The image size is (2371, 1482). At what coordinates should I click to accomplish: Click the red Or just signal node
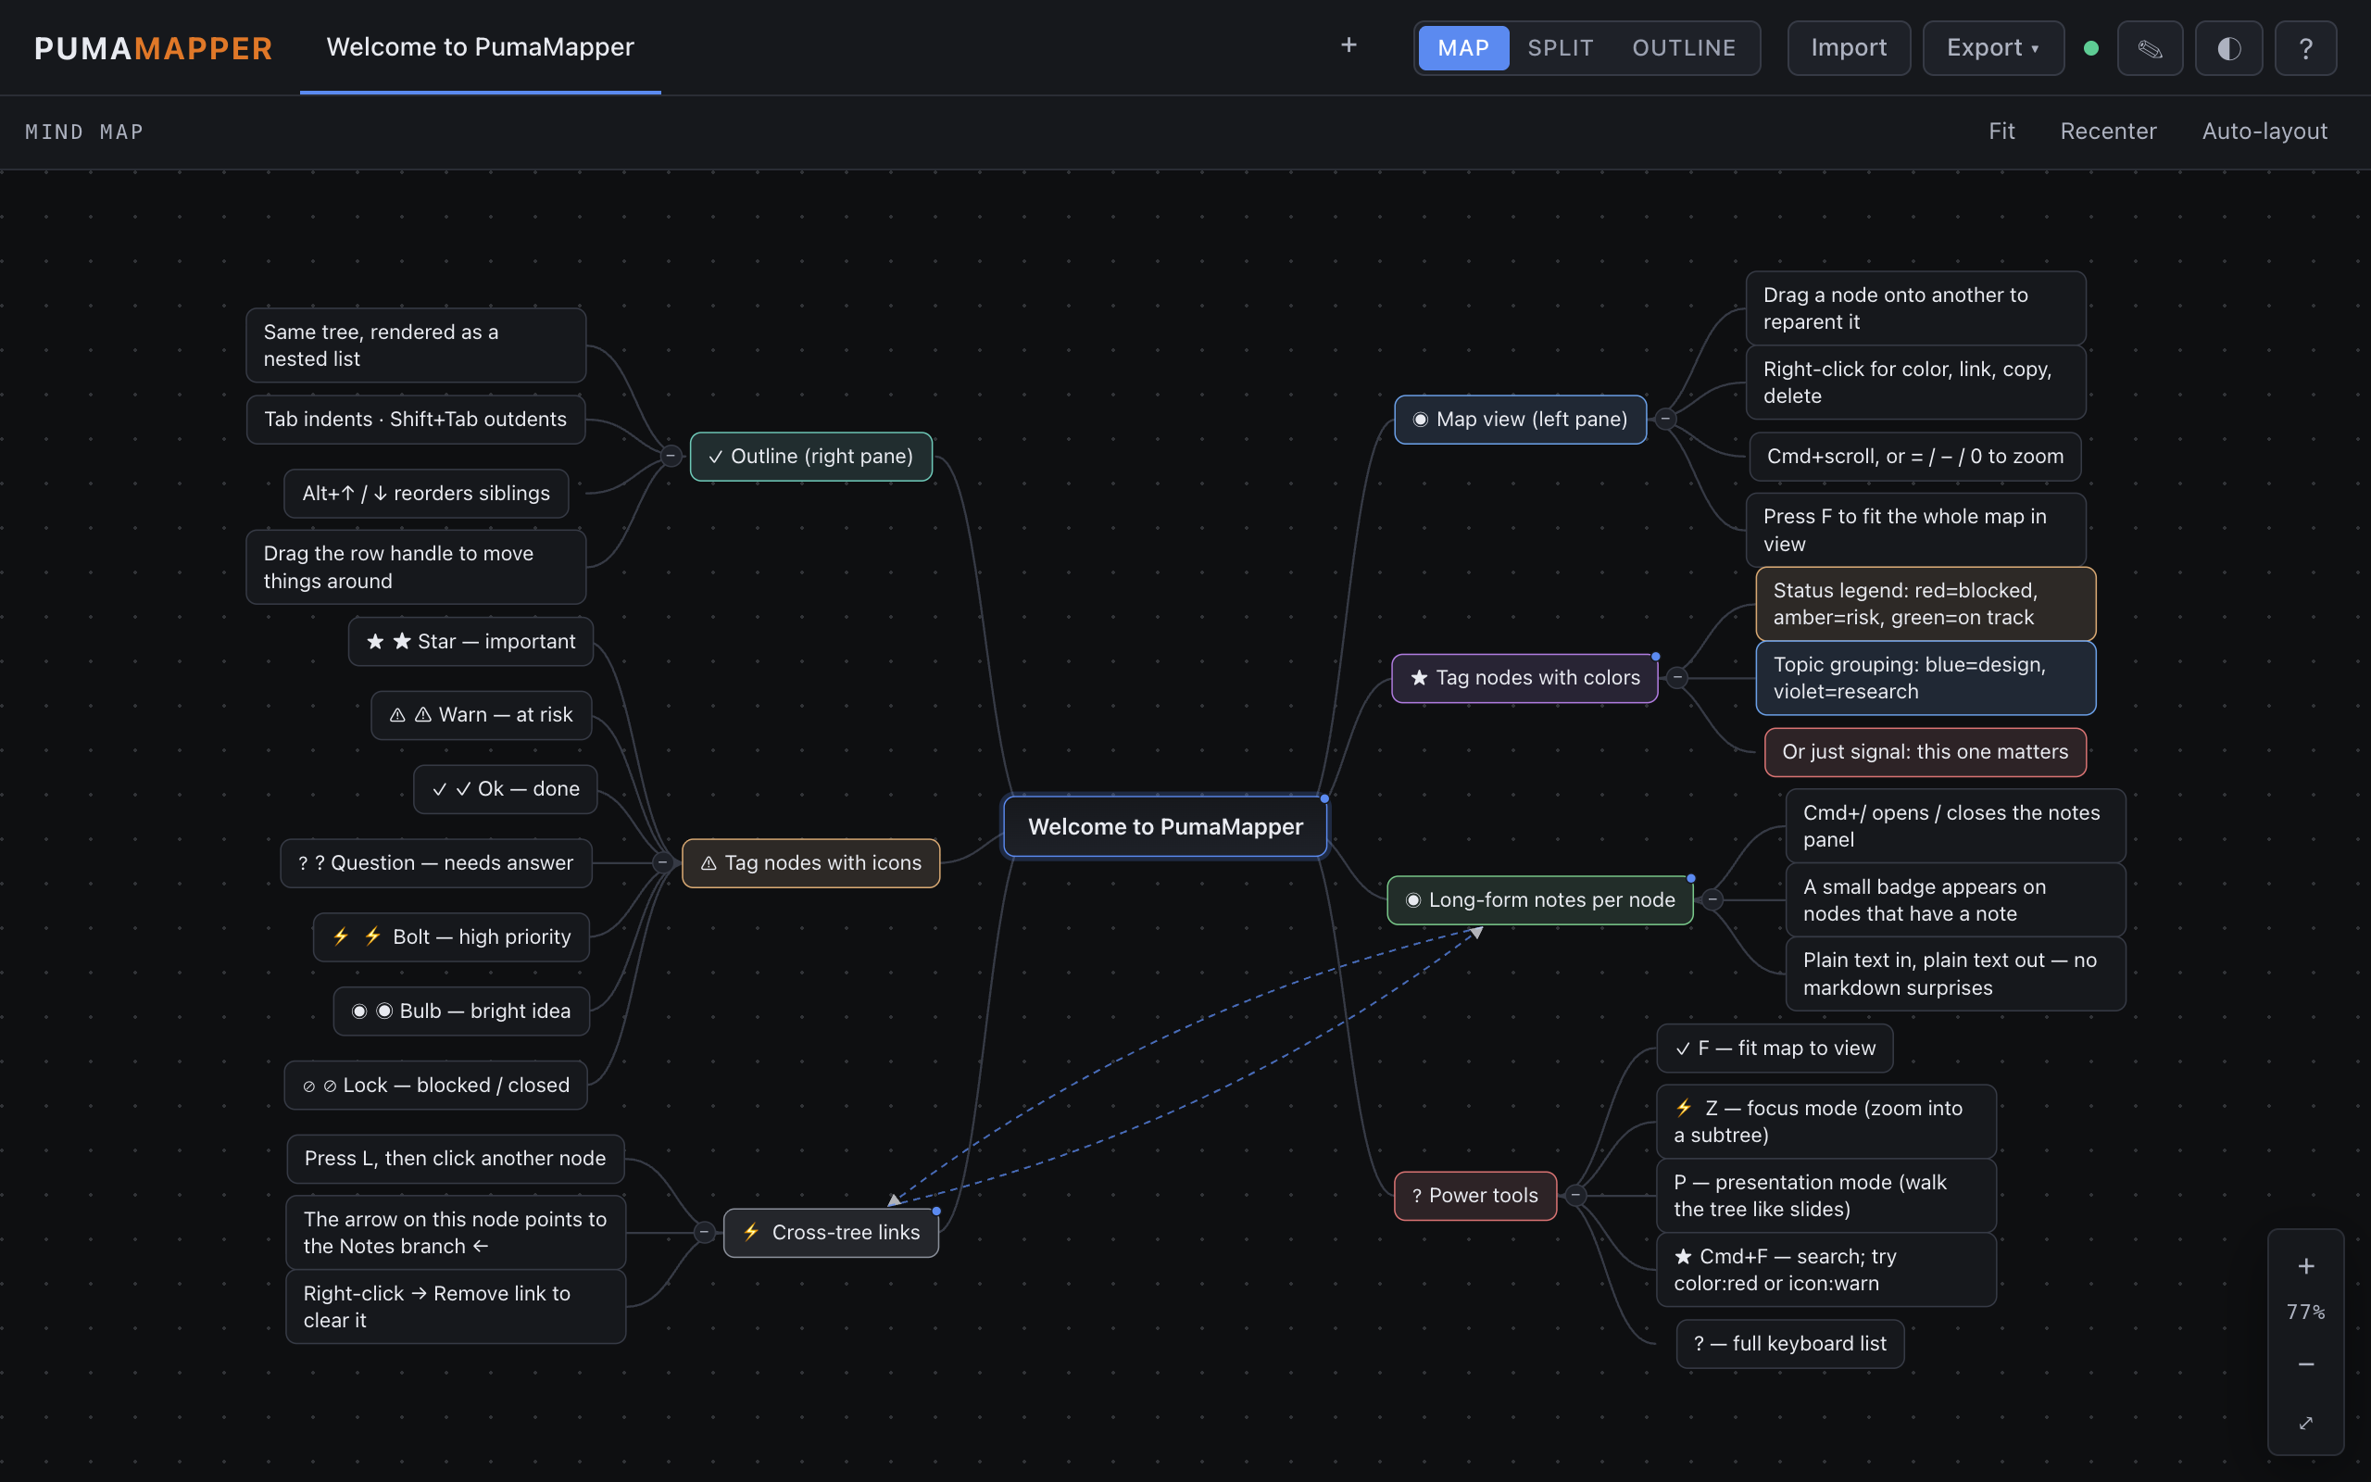pyautogui.click(x=1926, y=752)
